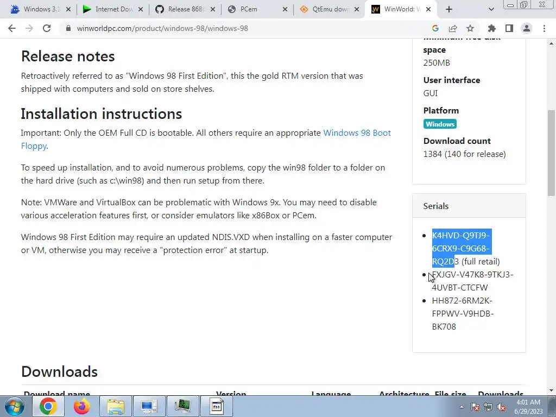
Task: Close the PCem tab
Action: pyautogui.click(x=285, y=10)
